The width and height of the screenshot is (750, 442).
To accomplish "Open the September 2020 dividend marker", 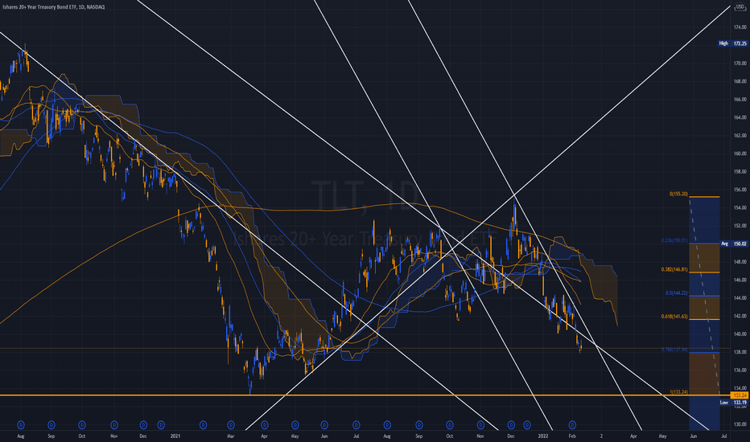I will pos(52,424).
